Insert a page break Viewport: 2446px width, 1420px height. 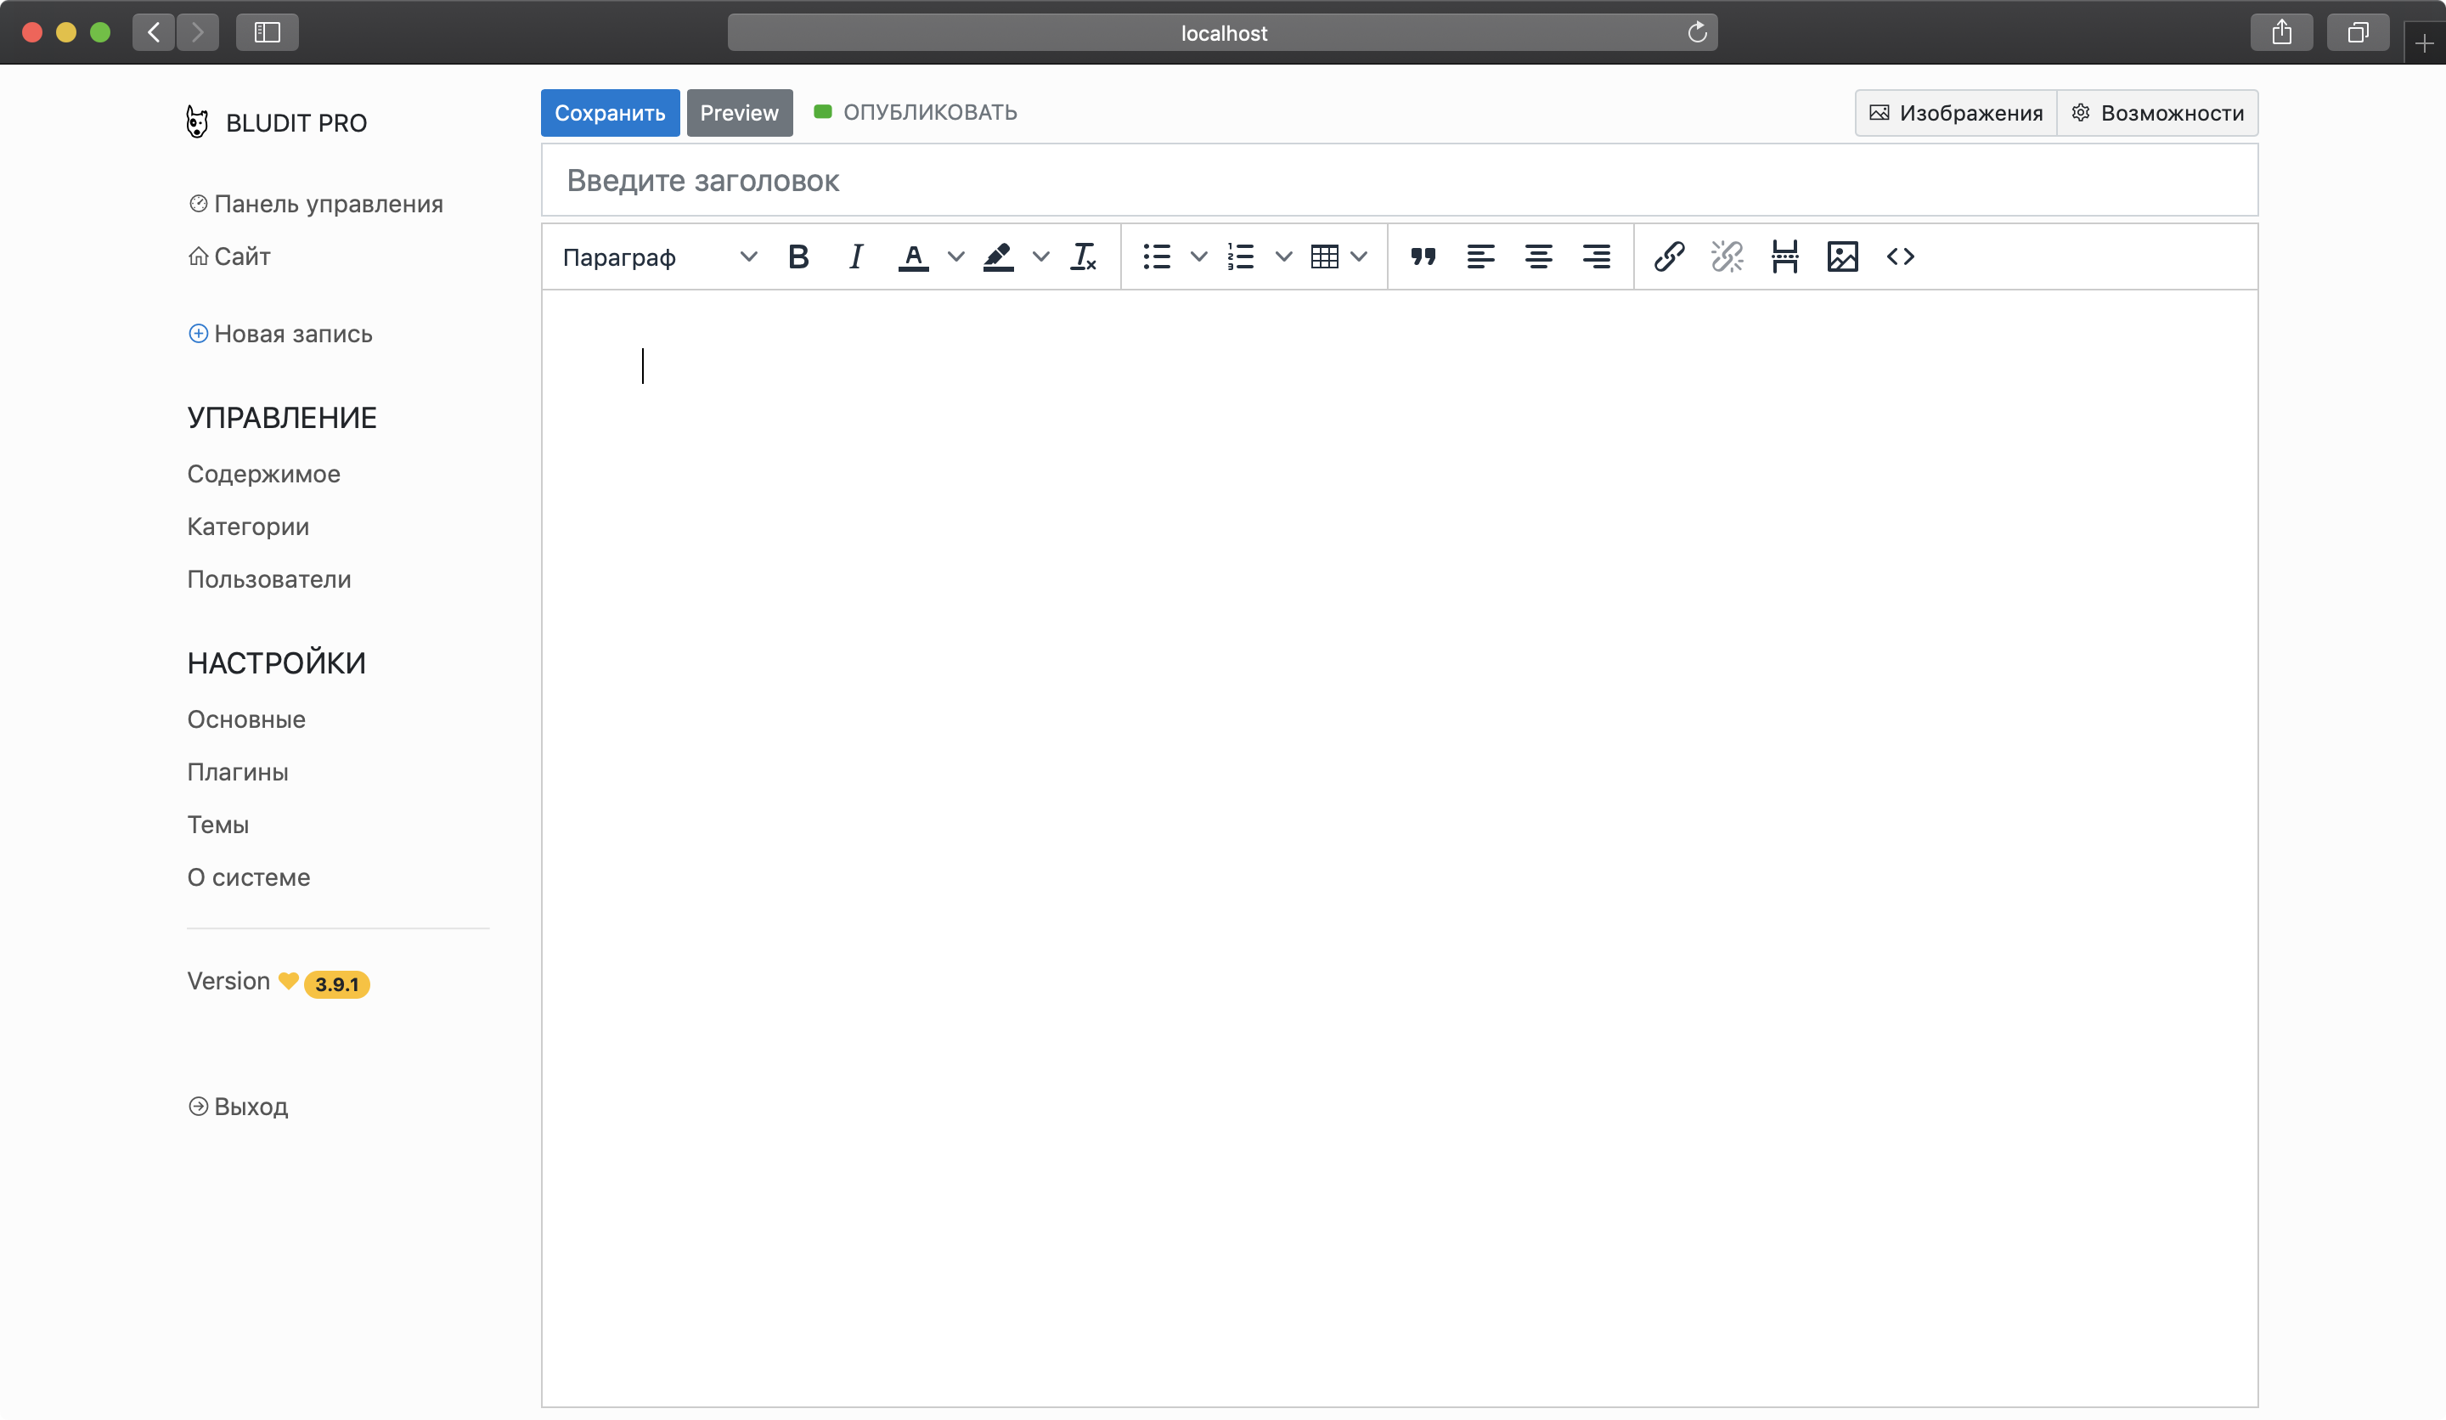click(x=1785, y=257)
